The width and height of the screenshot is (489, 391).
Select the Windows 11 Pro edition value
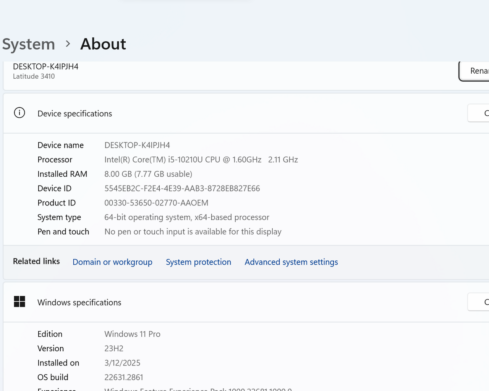click(132, 334)
